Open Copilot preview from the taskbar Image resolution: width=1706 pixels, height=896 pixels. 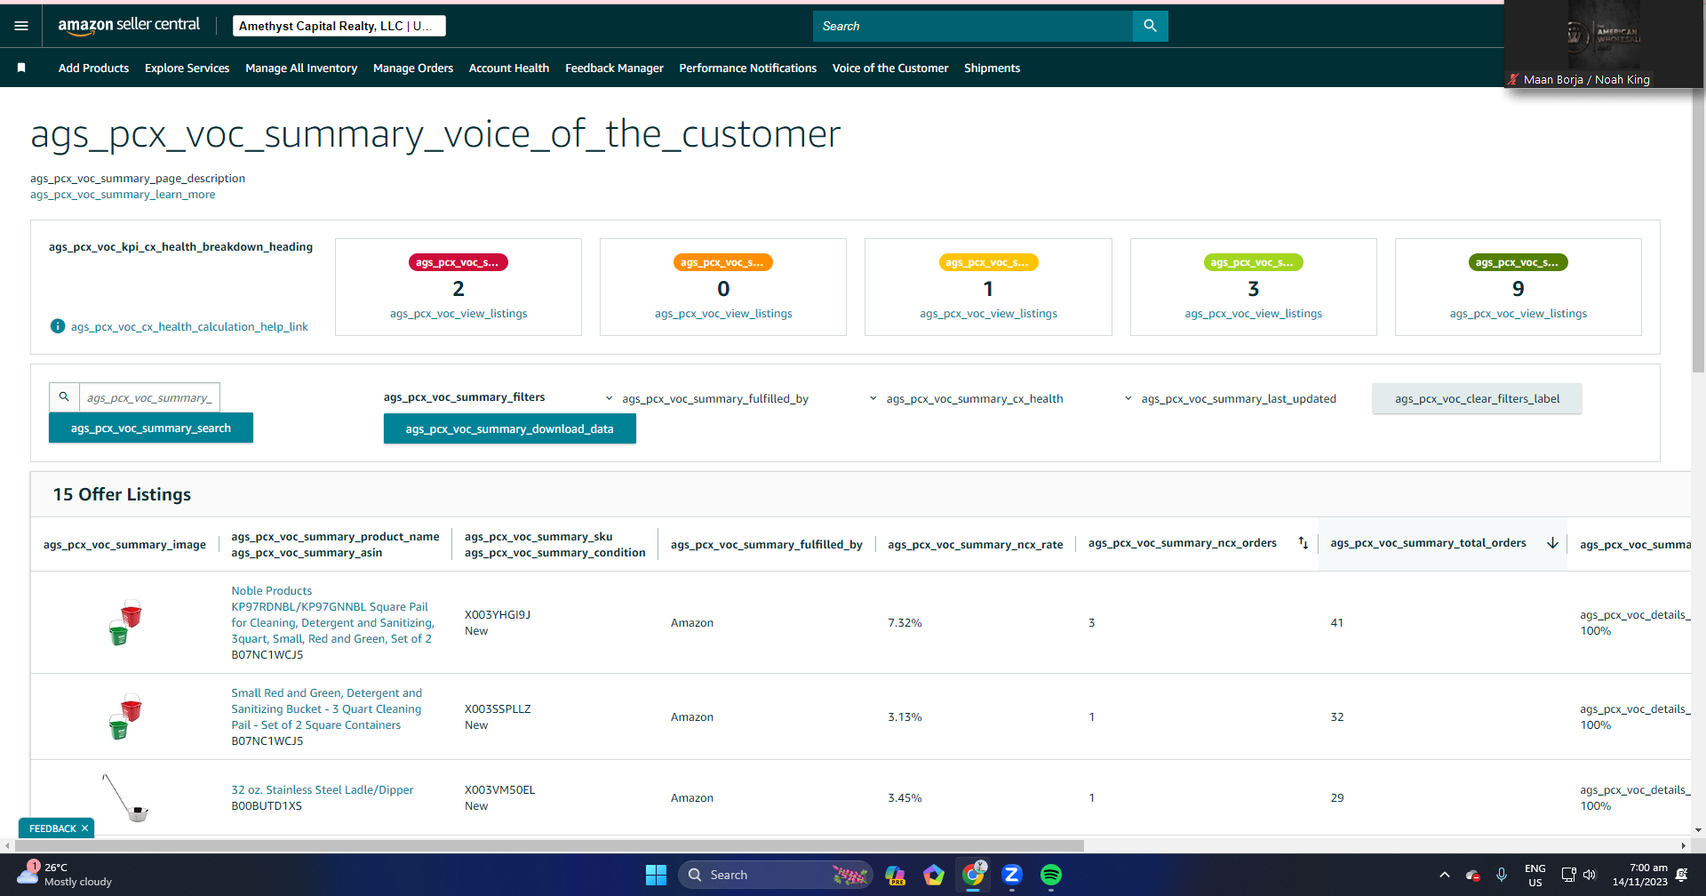895,875
